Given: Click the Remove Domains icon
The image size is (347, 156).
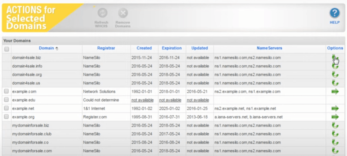Looking at the screenshot, I should click(123, 13).
